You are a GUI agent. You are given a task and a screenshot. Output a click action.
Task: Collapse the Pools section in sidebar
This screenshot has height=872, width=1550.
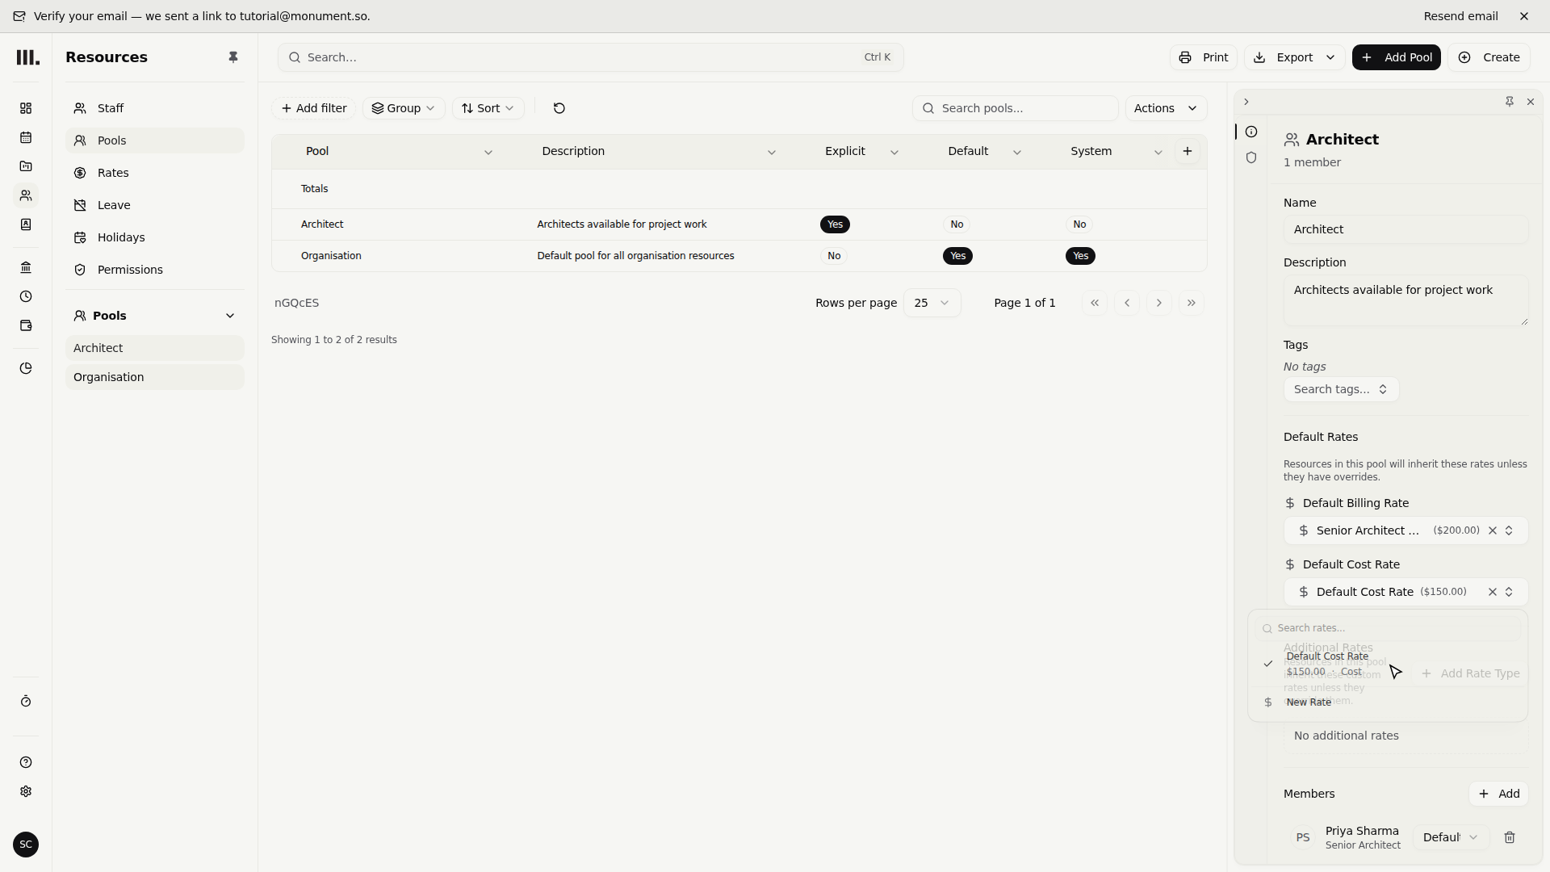230,316
